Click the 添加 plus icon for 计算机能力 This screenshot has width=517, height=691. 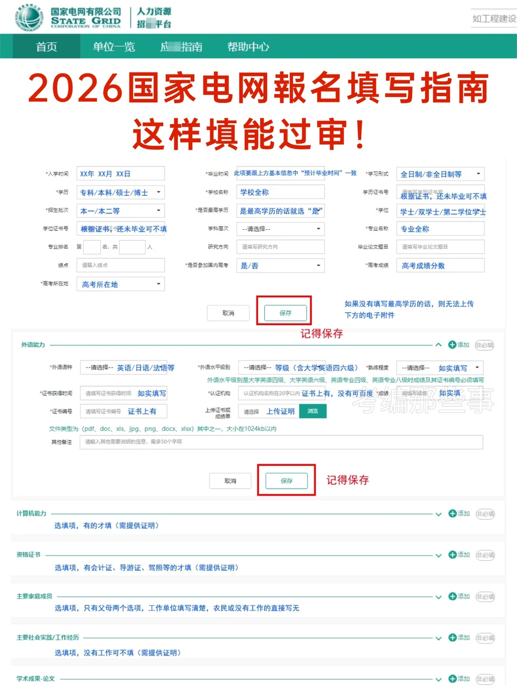[452, 513]
